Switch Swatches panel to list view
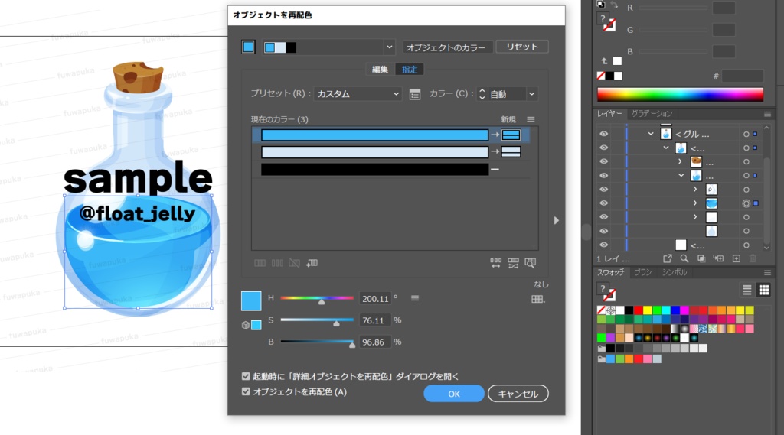 click(x=746, y=290)
